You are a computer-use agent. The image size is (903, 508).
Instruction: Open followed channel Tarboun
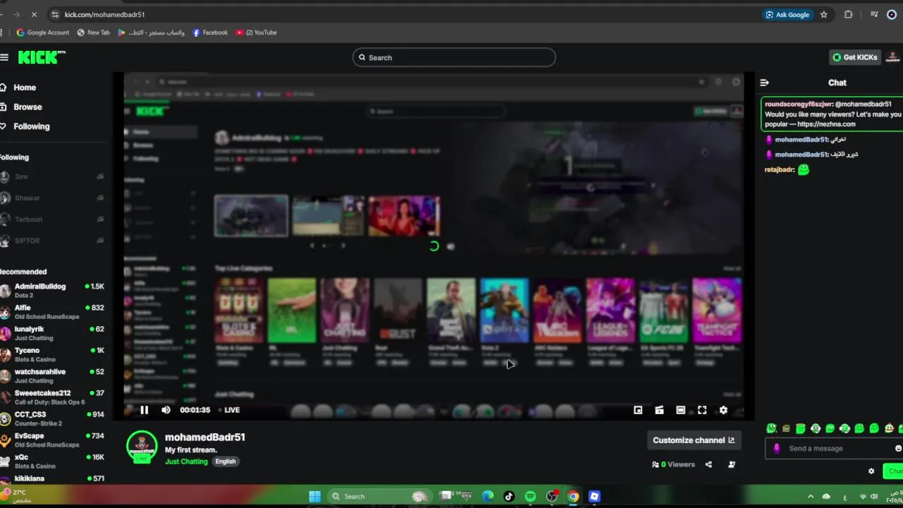(53, 219)
